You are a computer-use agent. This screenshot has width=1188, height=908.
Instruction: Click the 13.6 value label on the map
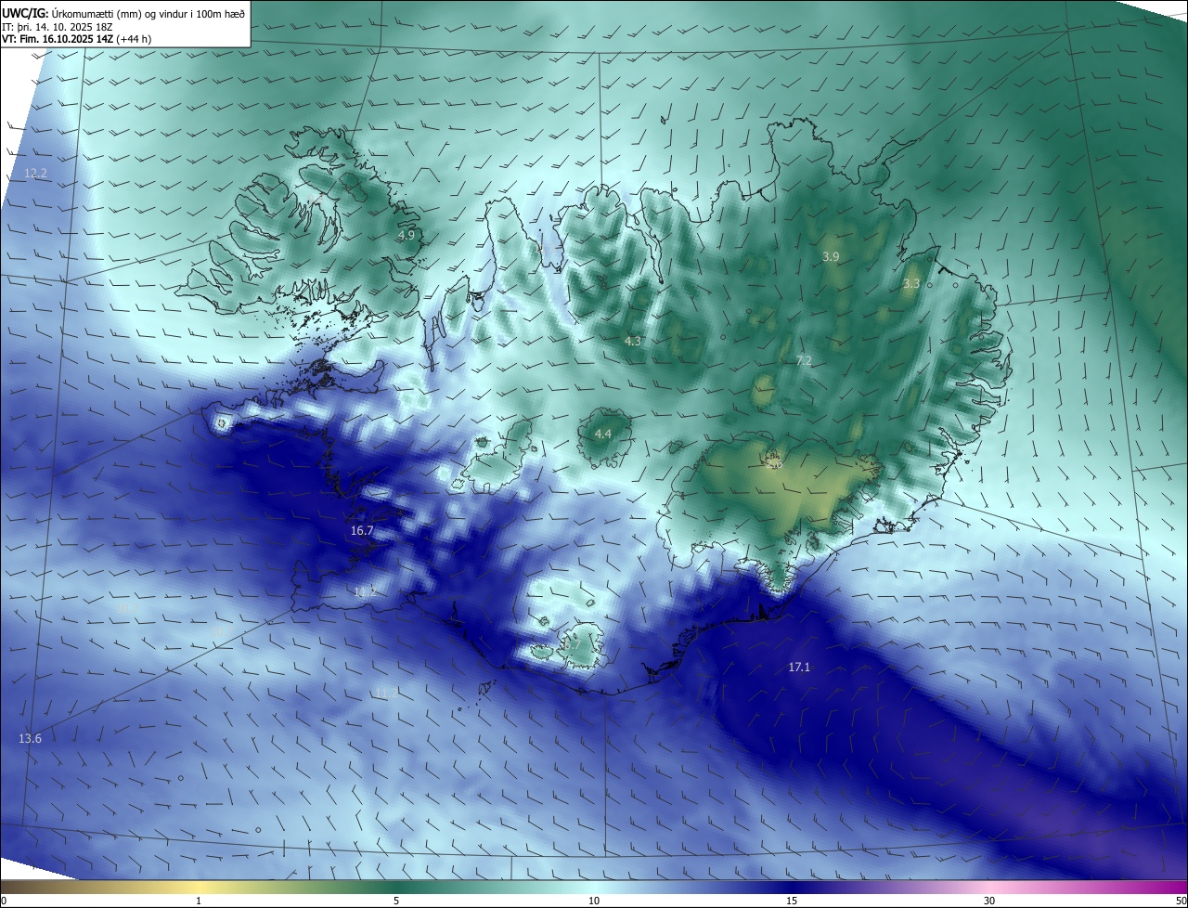[x=30, y=738]
